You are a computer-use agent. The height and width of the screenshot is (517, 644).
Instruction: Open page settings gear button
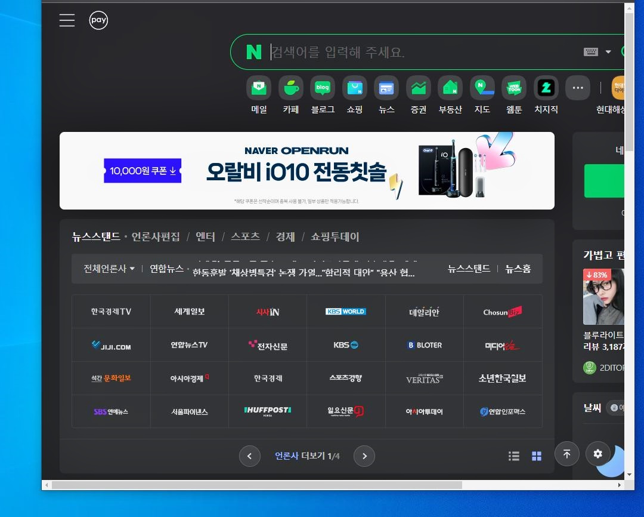[598, 454]
